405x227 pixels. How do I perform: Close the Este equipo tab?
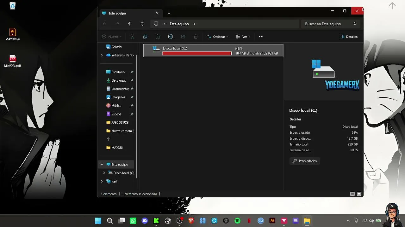[157, 13]
